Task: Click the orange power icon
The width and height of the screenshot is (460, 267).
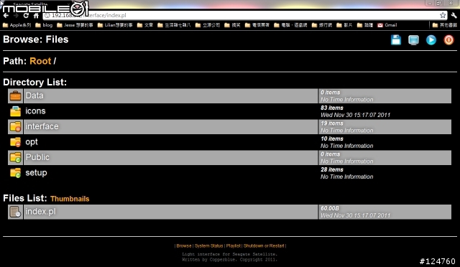Action: pos(448,40)
